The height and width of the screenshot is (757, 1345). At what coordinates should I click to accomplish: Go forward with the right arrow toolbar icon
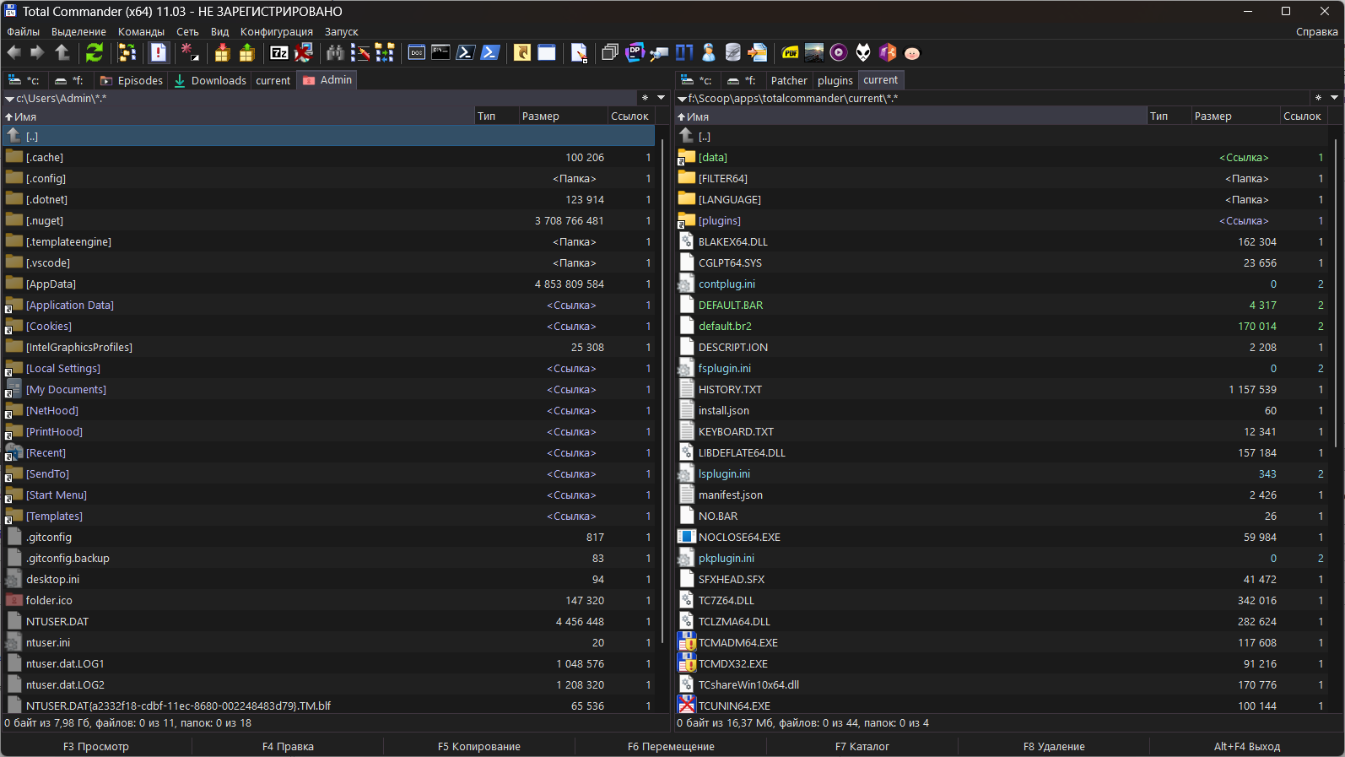pyautogui.click(x=37, y=52)
